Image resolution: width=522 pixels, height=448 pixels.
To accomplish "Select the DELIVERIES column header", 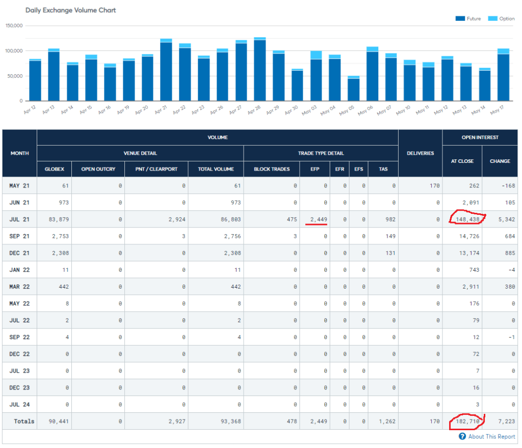I will click(x=420, y=153).
